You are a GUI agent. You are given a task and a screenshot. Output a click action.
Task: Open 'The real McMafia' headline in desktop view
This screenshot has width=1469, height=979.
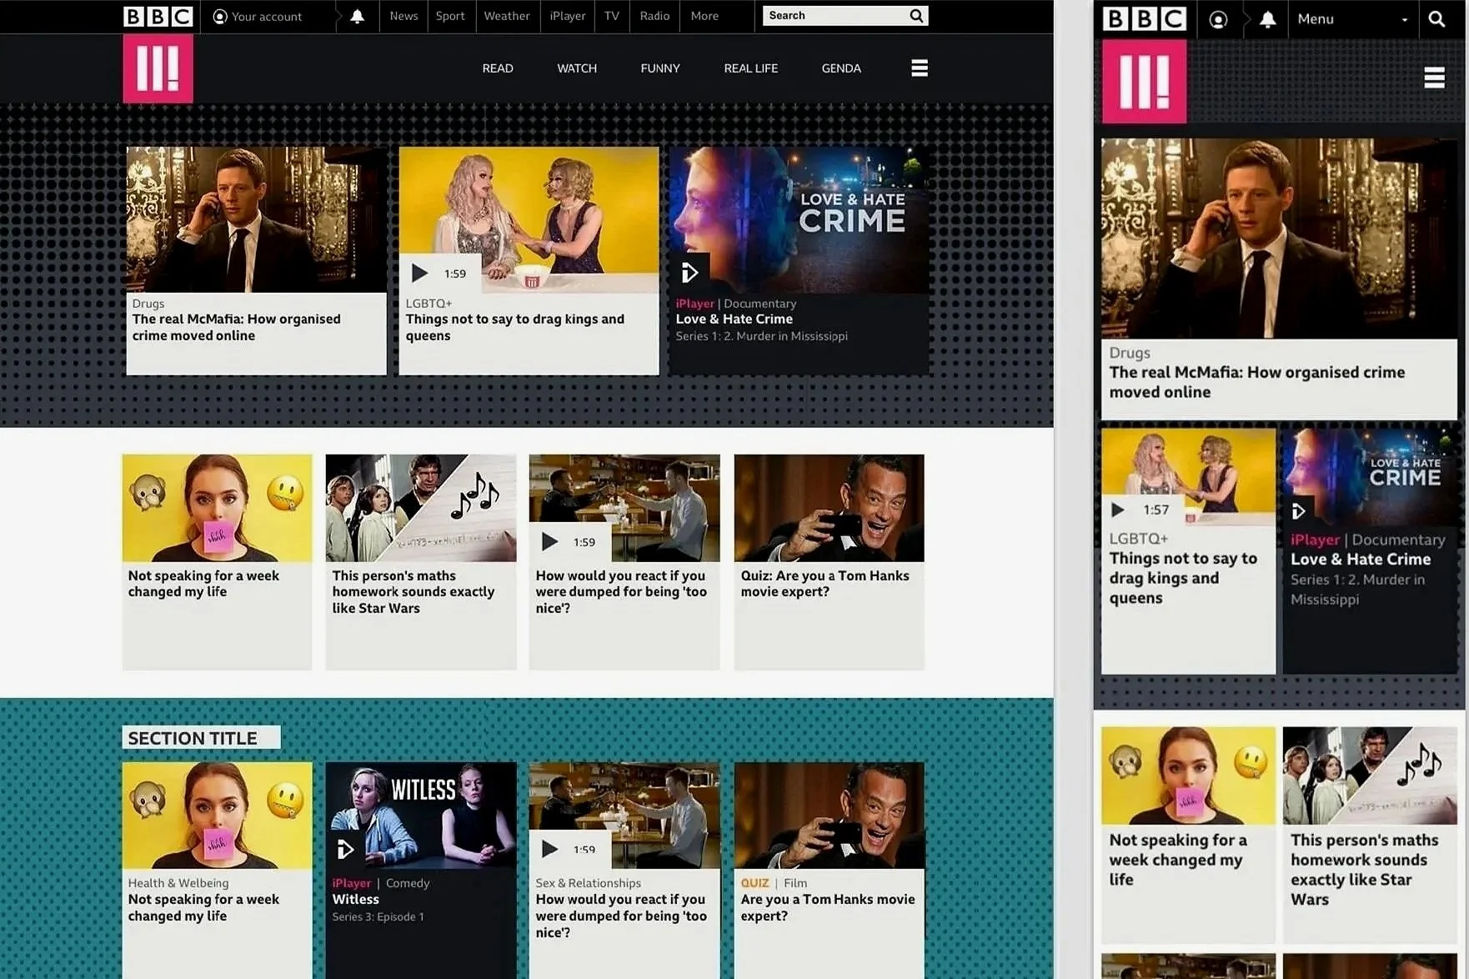click(x=237, y=327)
